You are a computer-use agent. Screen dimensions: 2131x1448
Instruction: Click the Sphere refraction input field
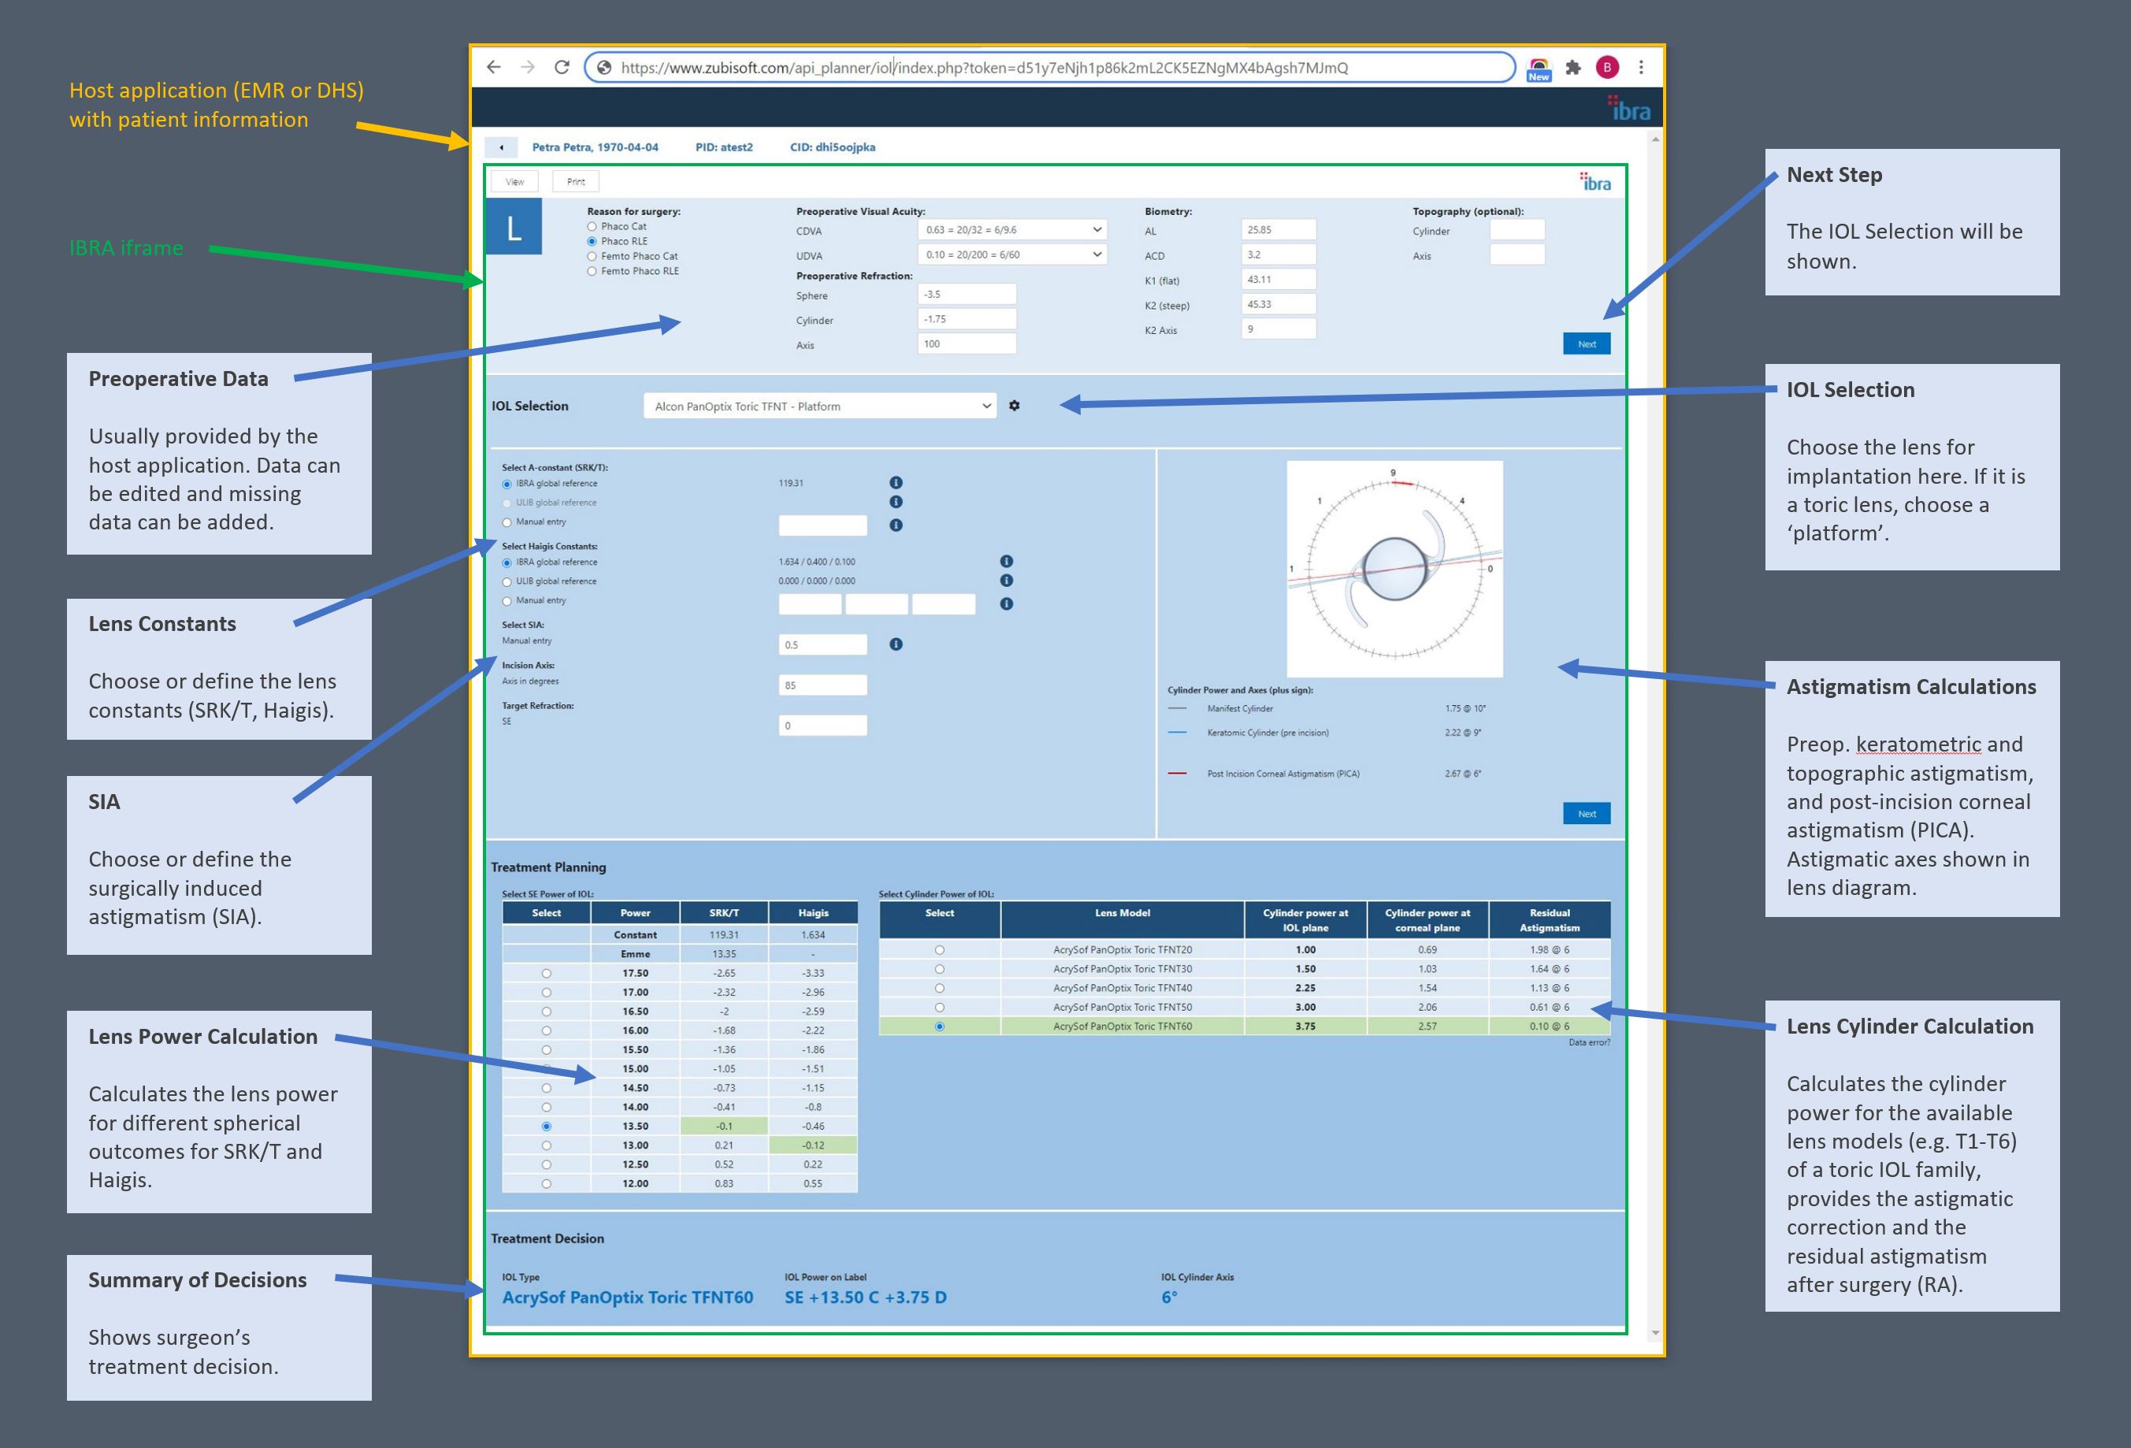coord(967,295)
